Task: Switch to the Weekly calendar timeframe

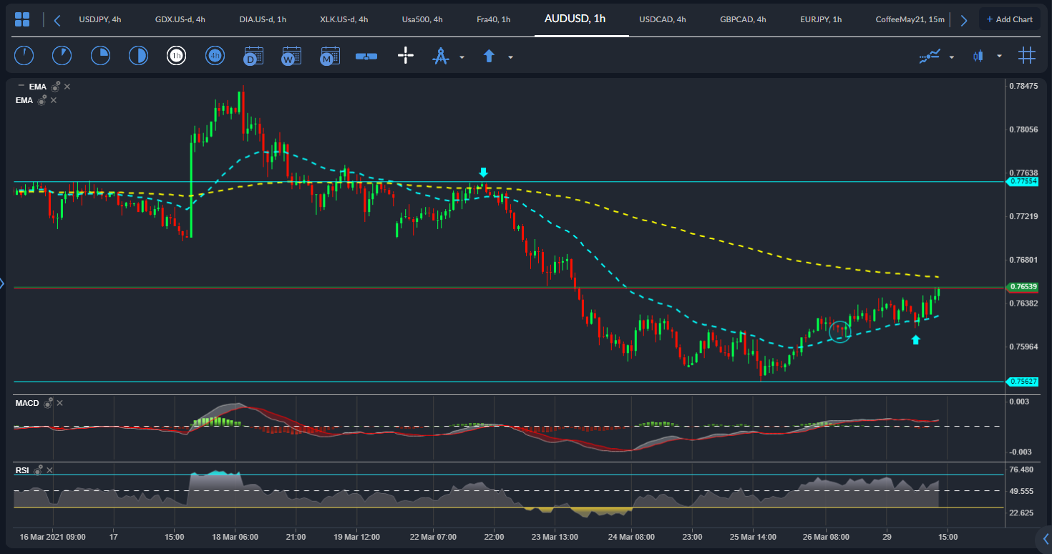Action: click(x=291, y=56)
